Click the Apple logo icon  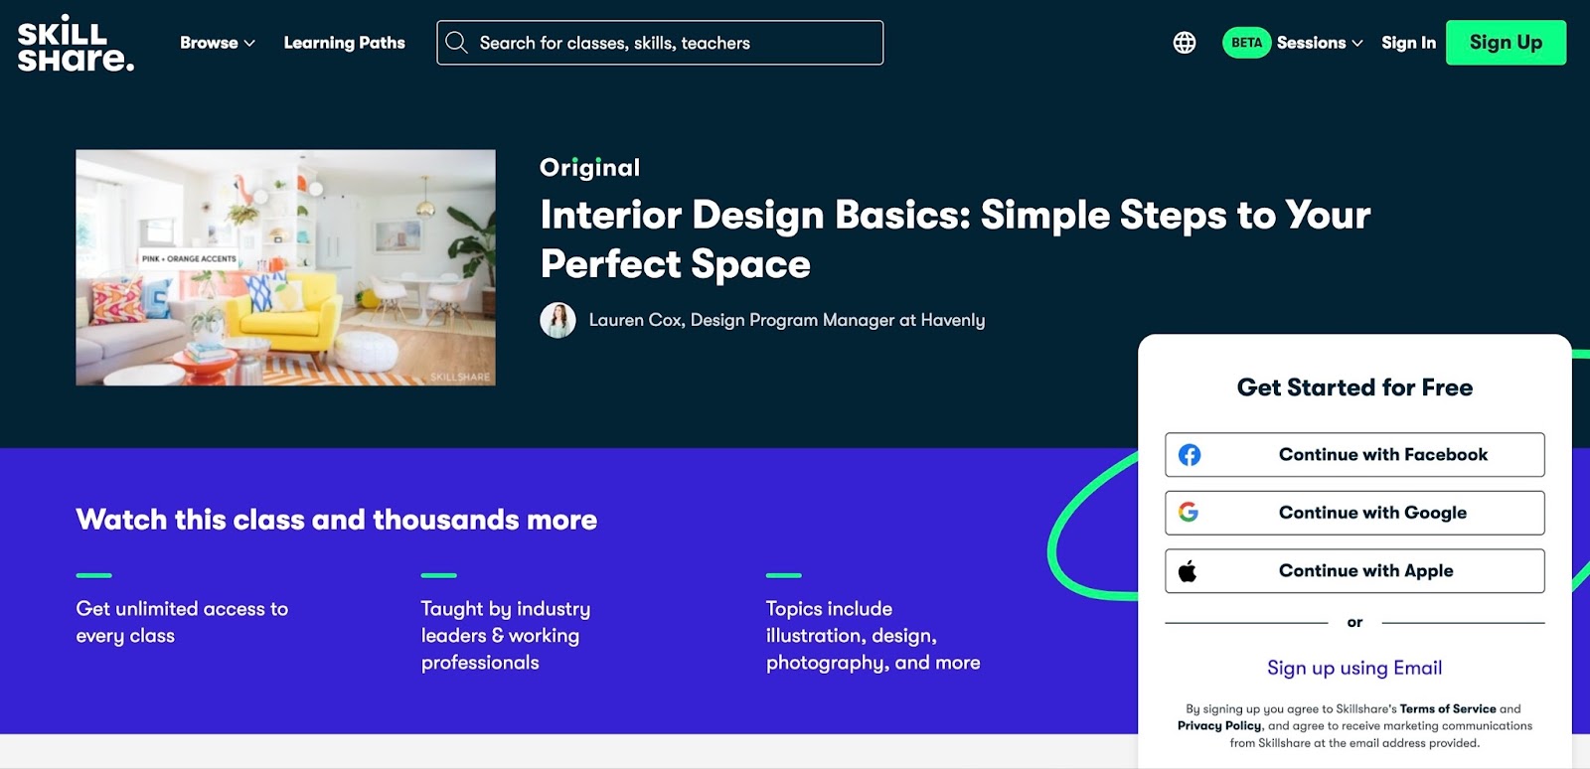(1188, 571)
